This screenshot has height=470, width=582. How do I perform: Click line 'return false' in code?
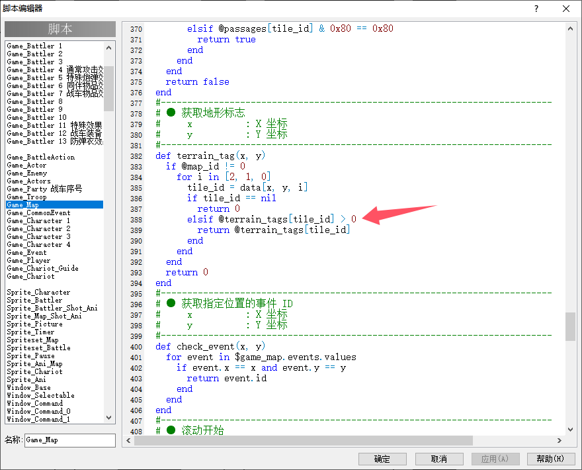coord(198,81)
